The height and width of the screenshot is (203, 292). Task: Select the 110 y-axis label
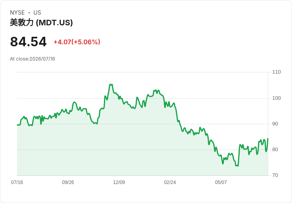pyautogui.click(x=277, y=72)
